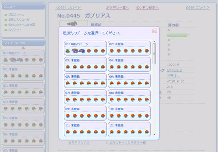Open メガストーン入手方法一覧 link
The image size is (218, 152).
pos(127,143)
